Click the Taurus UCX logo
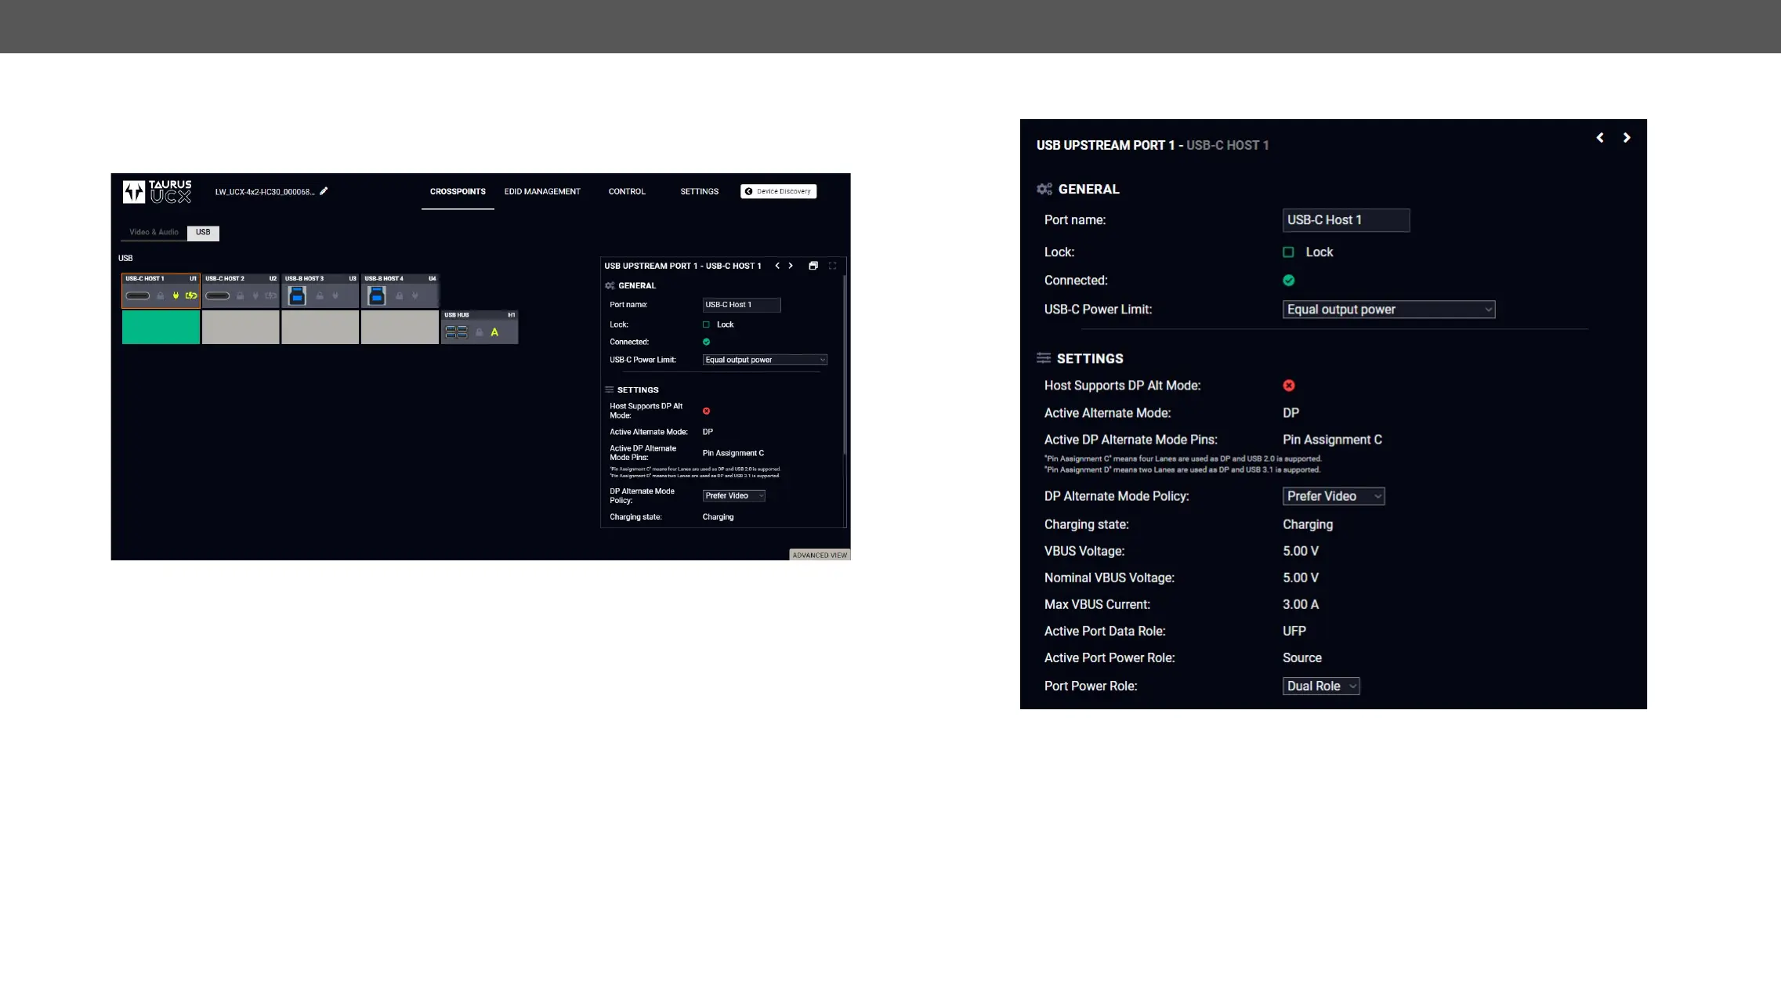 click(157, 191)
